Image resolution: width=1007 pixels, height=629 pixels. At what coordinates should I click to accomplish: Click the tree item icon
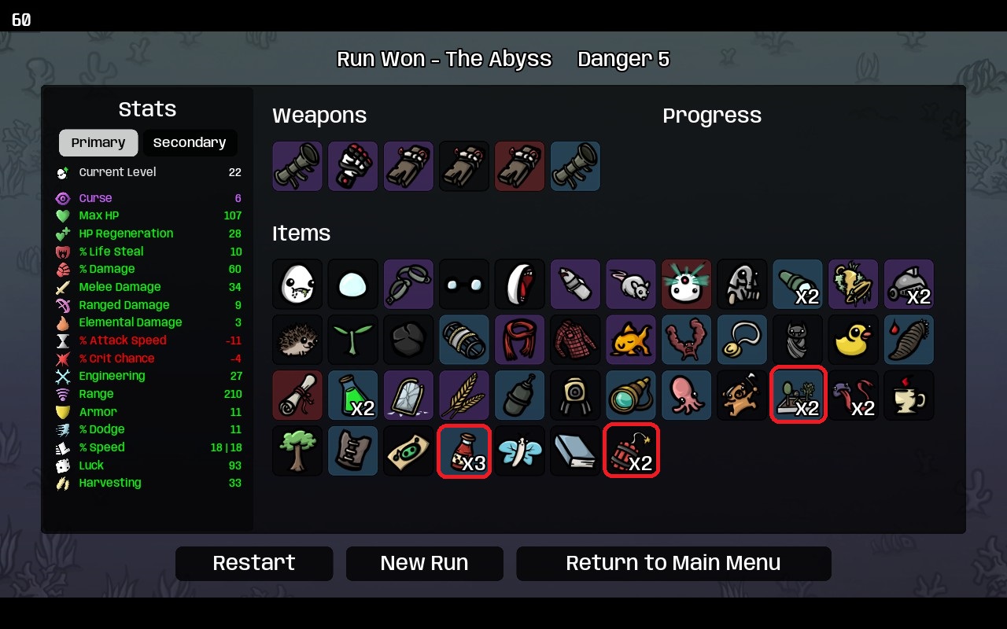point(297,451)
